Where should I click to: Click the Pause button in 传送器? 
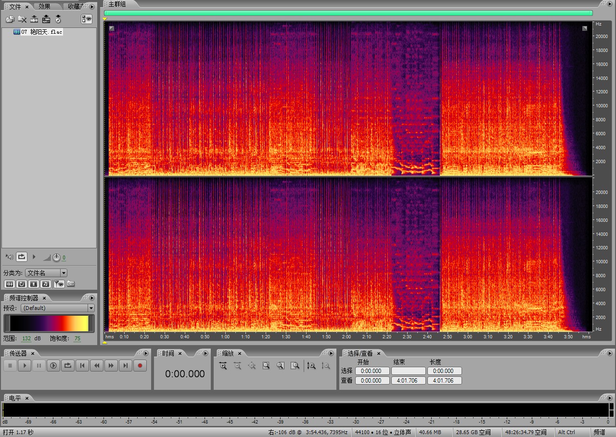coord(39,366)
